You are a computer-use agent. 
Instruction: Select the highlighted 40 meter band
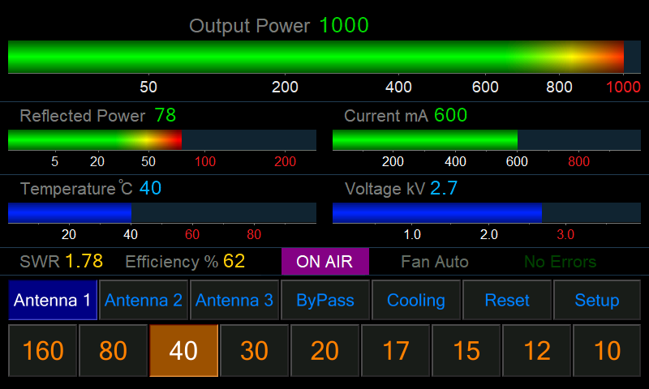pyautogui.click(x=184, y=351)
